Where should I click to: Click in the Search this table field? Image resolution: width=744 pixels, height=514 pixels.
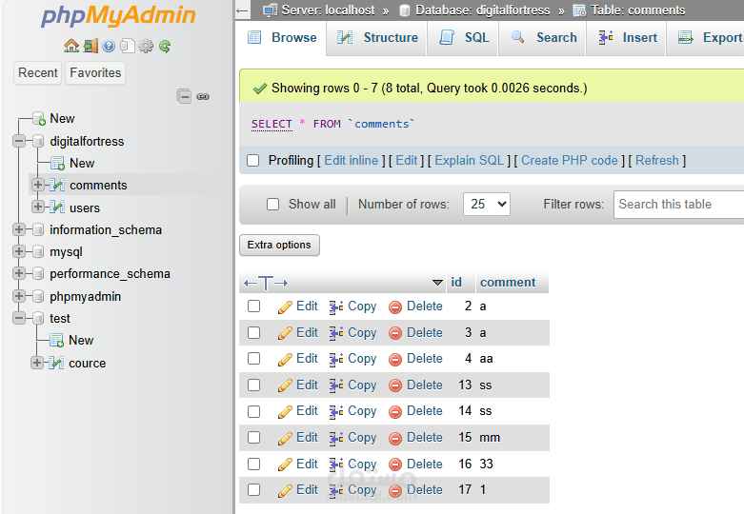tap(678, 205)
